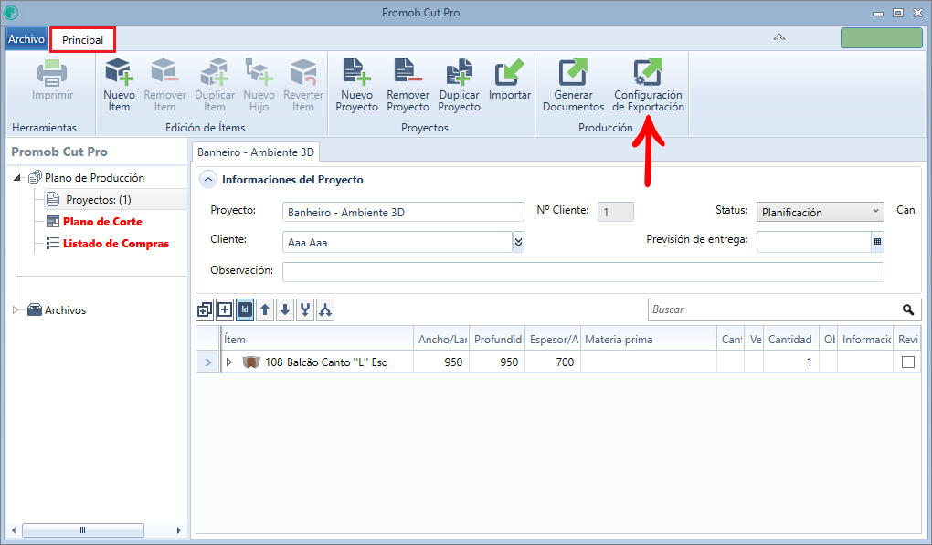This screenshot has height=545, width=932.
Task: Select Proyectos: (1) in the tree
Action: (x=99, y=200)
